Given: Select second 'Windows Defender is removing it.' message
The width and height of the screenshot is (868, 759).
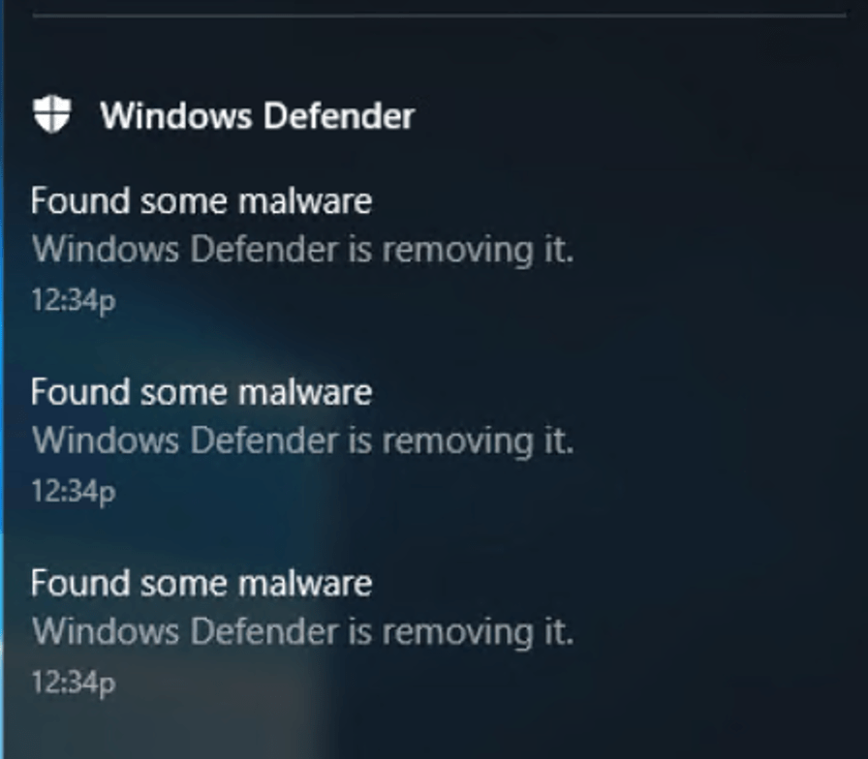Looking at the screenshot, I should pos(303,440).
